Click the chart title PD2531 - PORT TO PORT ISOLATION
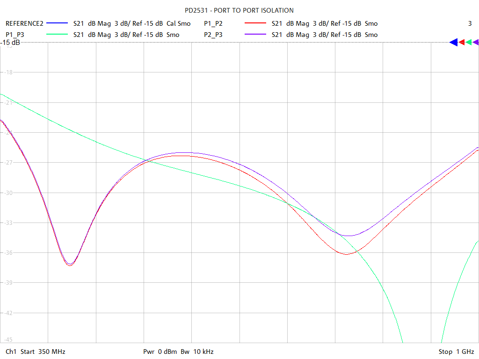479x359 pixels. [239, 10]
